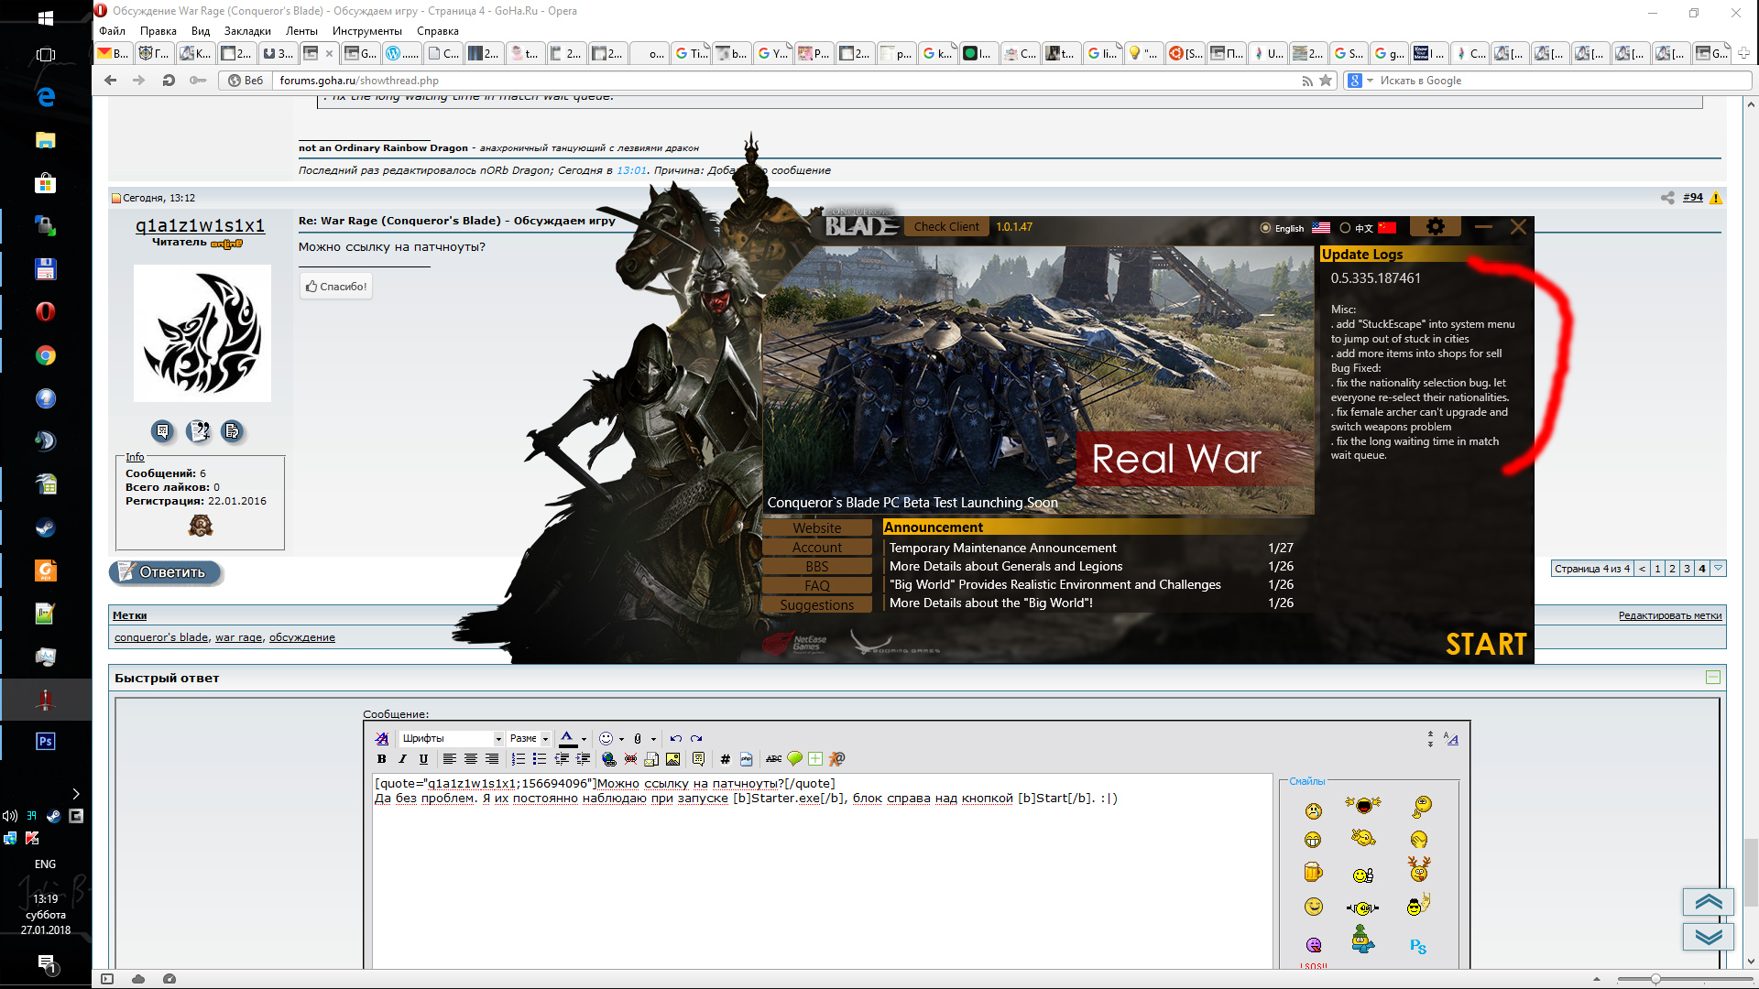Insert an email link
Viewport: 1759px width, 989px height.
tap(651, 759)
